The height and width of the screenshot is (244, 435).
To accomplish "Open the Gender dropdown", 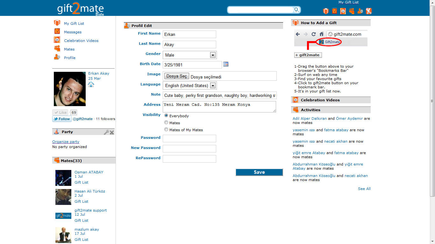I will point(190,55).
